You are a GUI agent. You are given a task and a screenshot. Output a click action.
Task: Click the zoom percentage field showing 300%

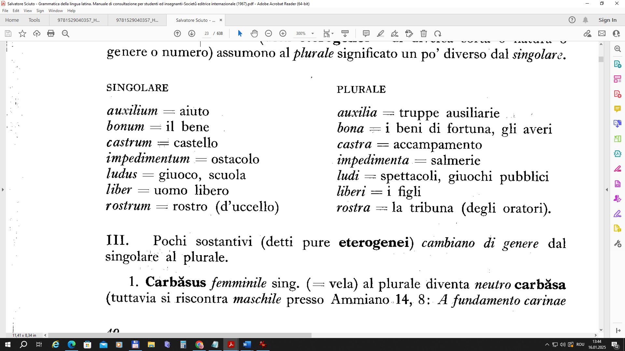coord(301,33)
